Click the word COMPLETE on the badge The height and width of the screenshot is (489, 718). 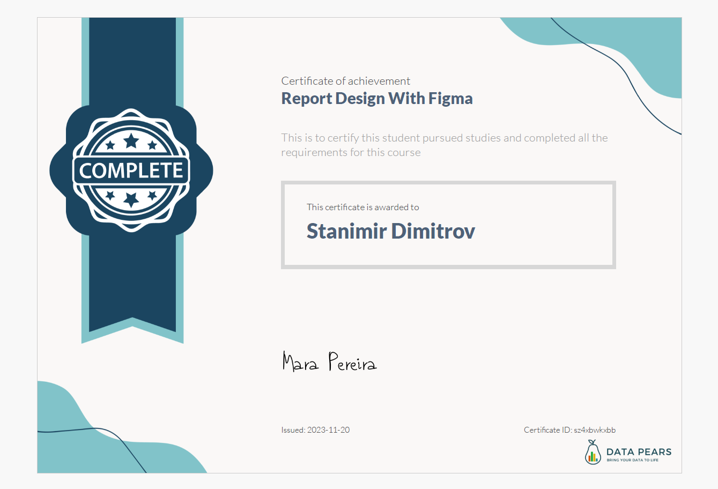tap(131, 171)
